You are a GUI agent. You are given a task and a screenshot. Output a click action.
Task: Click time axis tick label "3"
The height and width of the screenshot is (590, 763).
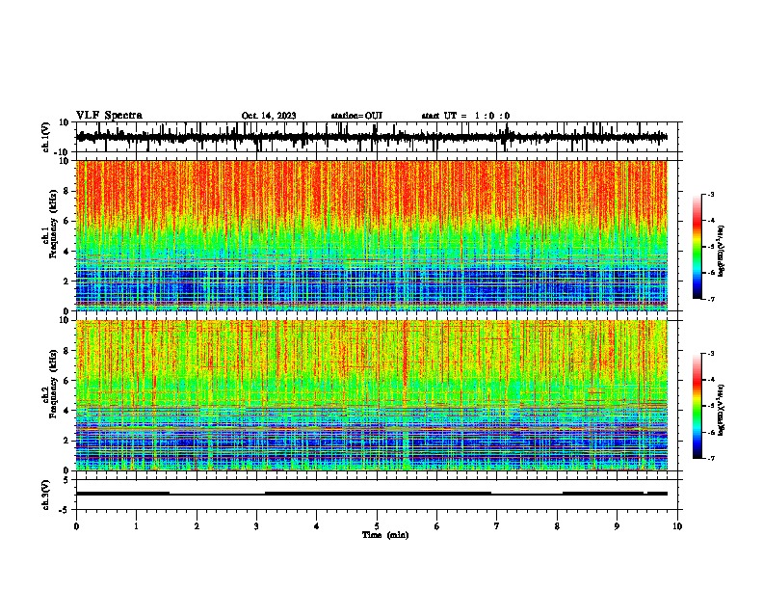point(257,526)
